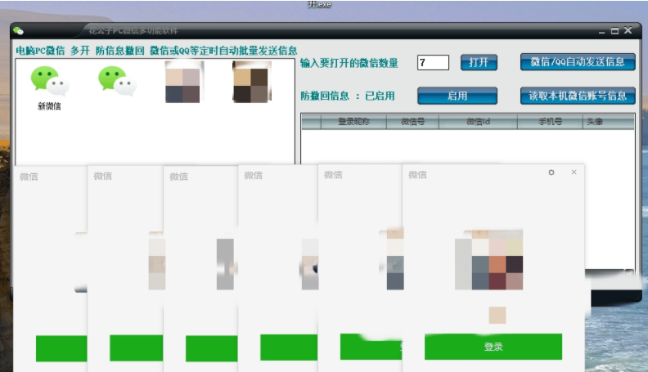Click the 微信id column header
The height and width of the screenshot is (372, 648).
tap(478, 121)
